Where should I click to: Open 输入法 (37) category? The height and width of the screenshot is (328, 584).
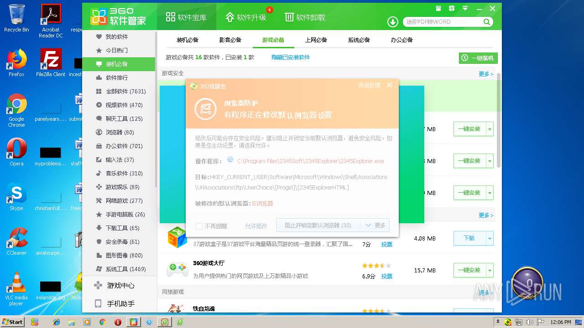(x=119, y=159)
